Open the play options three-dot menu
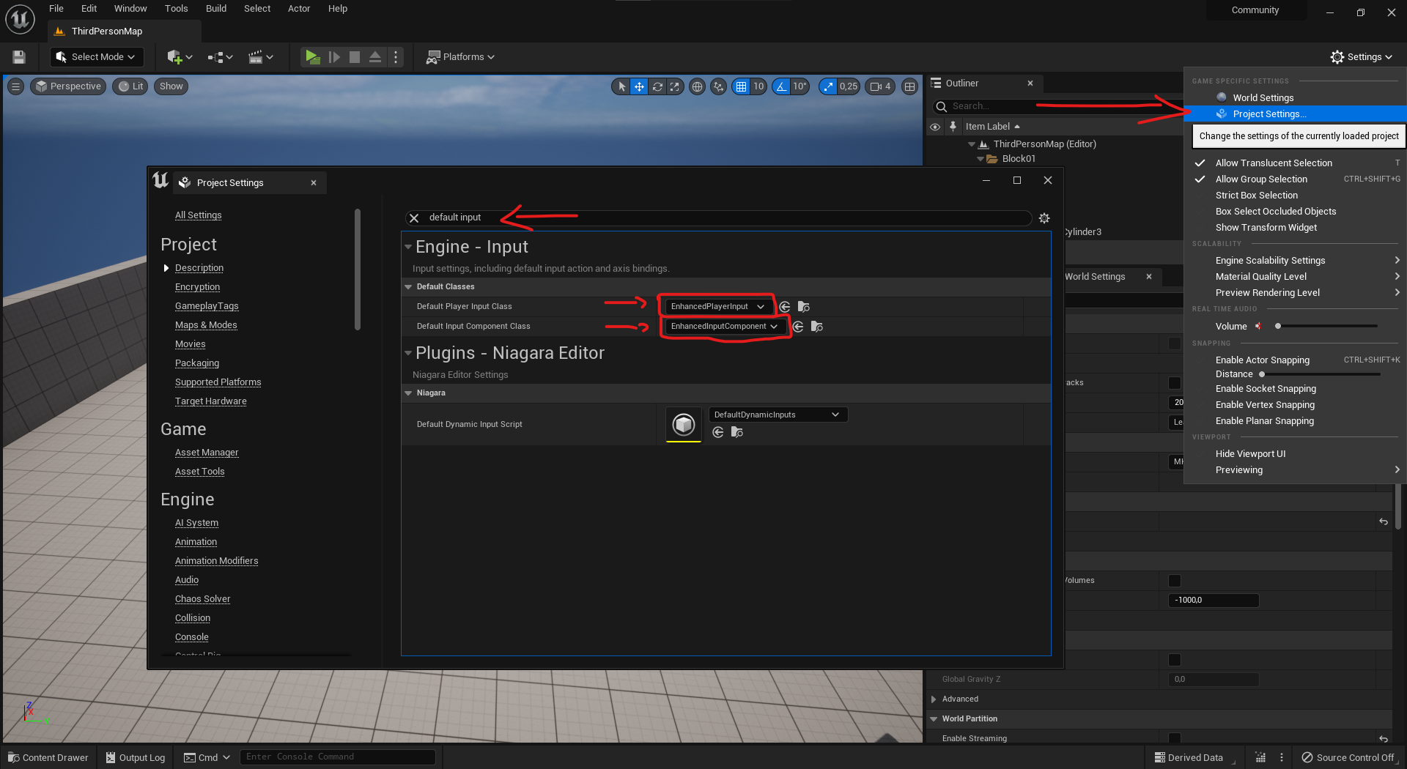Viewport: 1407px width, 769px height. (x=396, y=56)
